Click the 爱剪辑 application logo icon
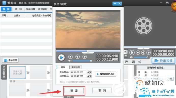This screenshot has height=98, width=176. pos(4,3)
